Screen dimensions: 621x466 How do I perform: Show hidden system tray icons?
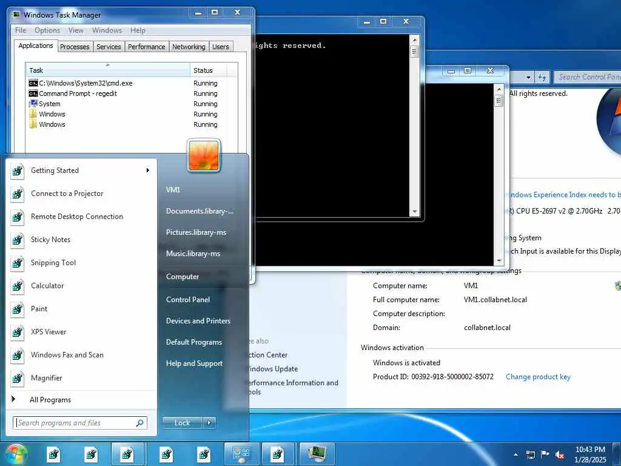515,454
